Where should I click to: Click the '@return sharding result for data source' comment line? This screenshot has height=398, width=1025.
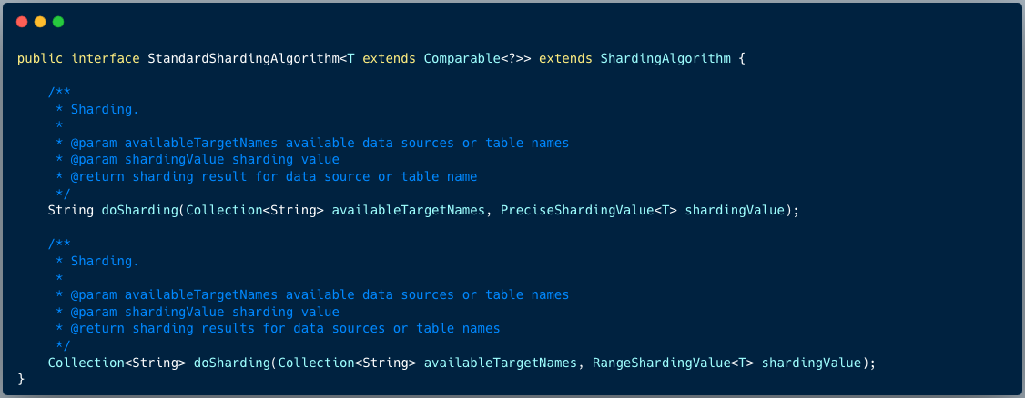tap(266, 176)
